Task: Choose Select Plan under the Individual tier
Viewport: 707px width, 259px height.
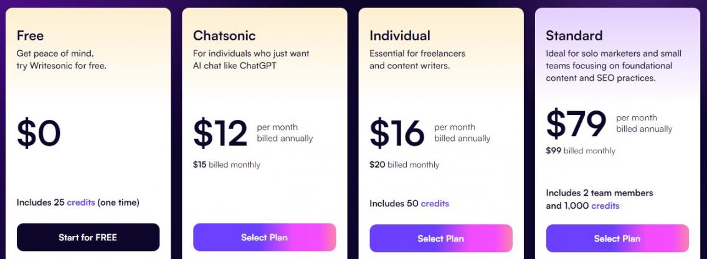Action: coord(440,239)
